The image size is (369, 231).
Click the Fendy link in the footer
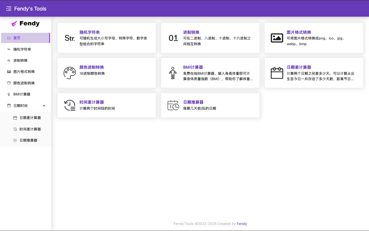tap(242, 224)
